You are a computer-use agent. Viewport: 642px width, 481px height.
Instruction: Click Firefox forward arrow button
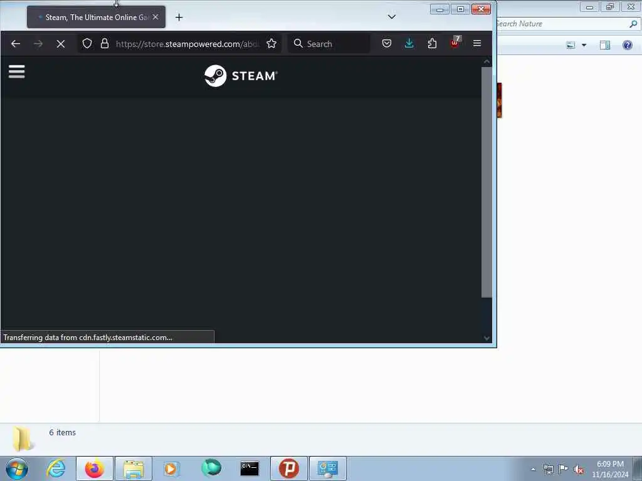coord(38,44)
